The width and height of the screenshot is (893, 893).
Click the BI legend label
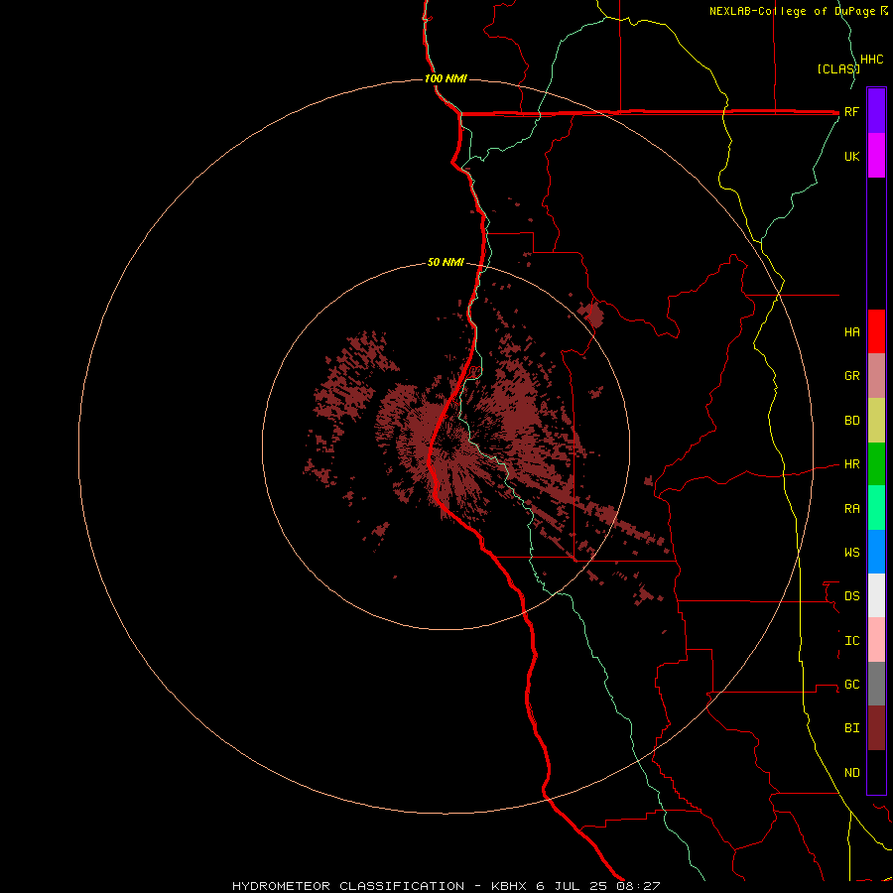[851, 728]
